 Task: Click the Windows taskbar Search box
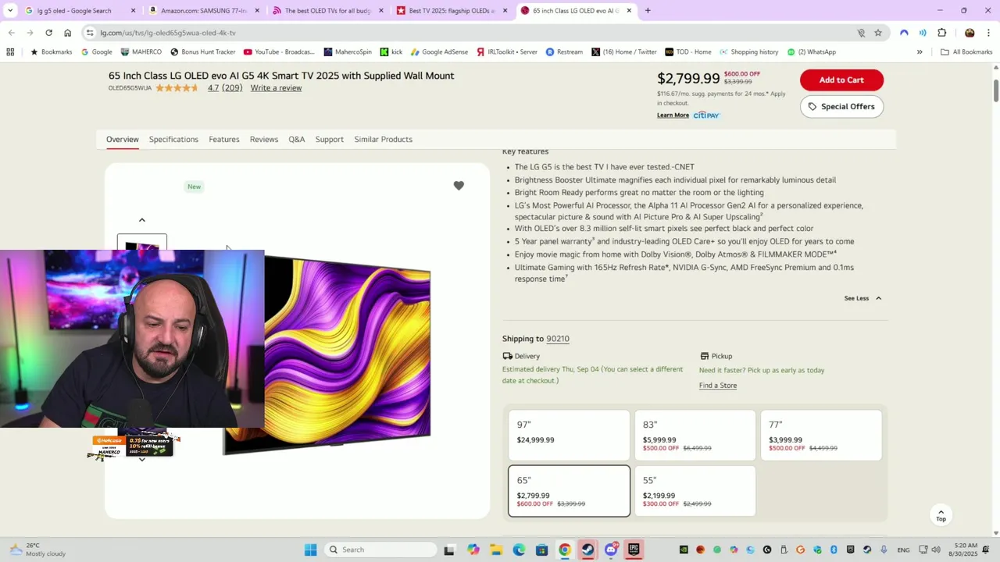coord(380,550)
